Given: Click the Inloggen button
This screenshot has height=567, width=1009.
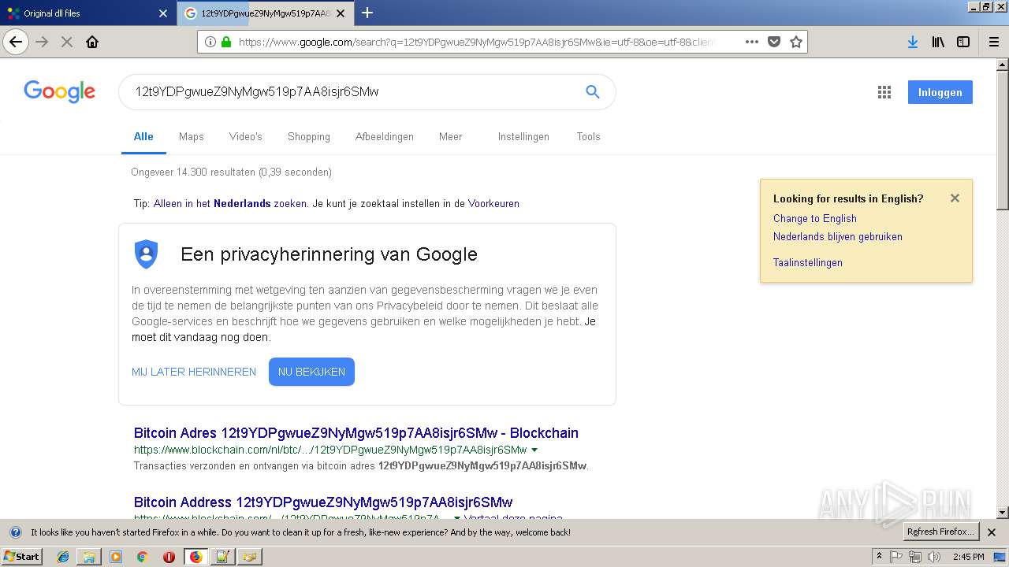Looking at the screenshot, I should 940,92.
